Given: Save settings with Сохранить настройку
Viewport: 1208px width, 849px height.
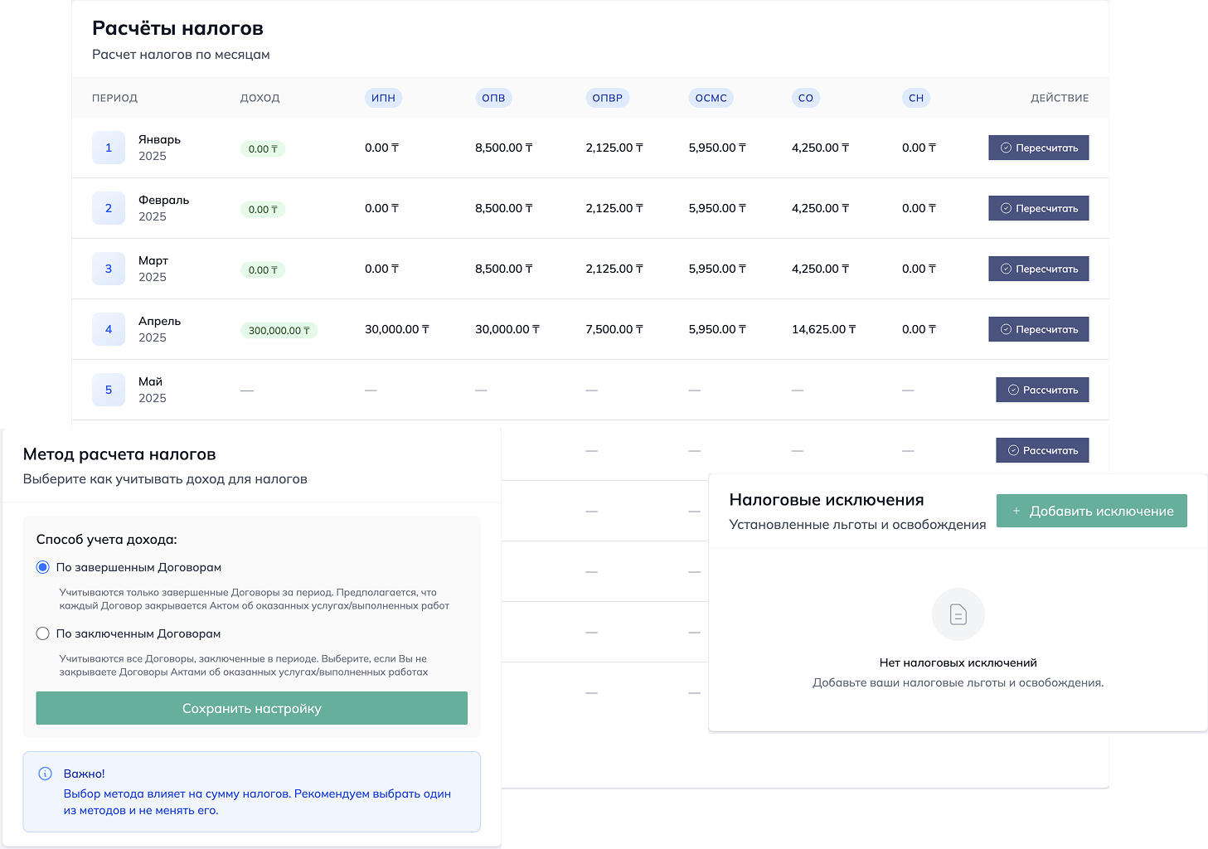Looking at the screenshot, I should tap(251, 708).
